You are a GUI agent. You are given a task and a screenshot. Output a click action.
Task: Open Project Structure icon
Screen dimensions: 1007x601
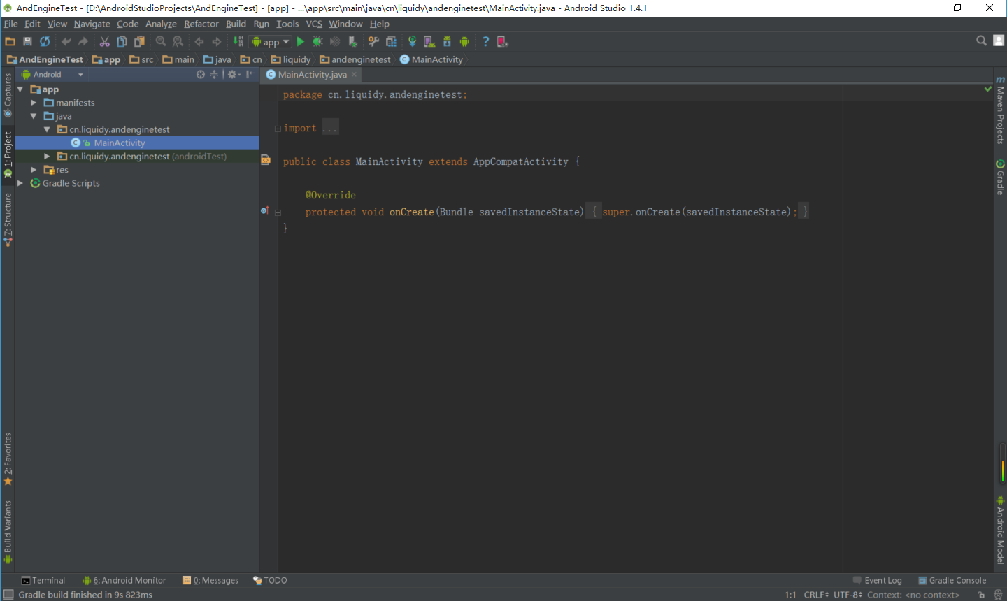click(x=391, y=42)
